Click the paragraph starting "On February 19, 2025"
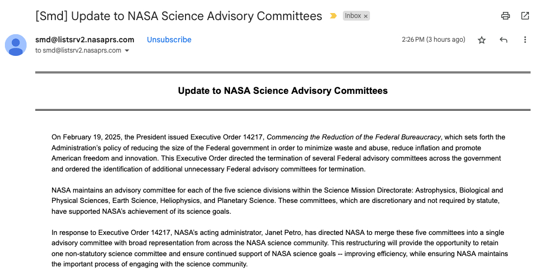The height and width of the screenshot is (274, 536). pyautogui.click(x=278, y=153)
